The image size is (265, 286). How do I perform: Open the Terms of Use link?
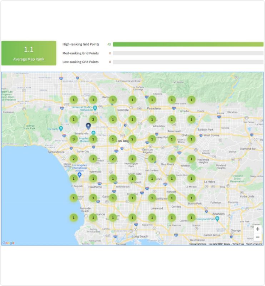click(238, 244)
